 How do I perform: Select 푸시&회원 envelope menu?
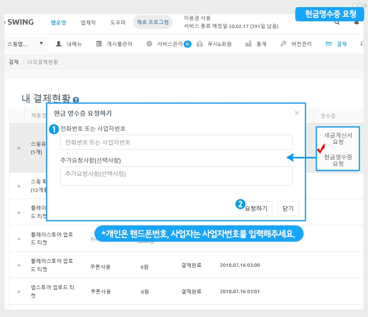point(214,44)
